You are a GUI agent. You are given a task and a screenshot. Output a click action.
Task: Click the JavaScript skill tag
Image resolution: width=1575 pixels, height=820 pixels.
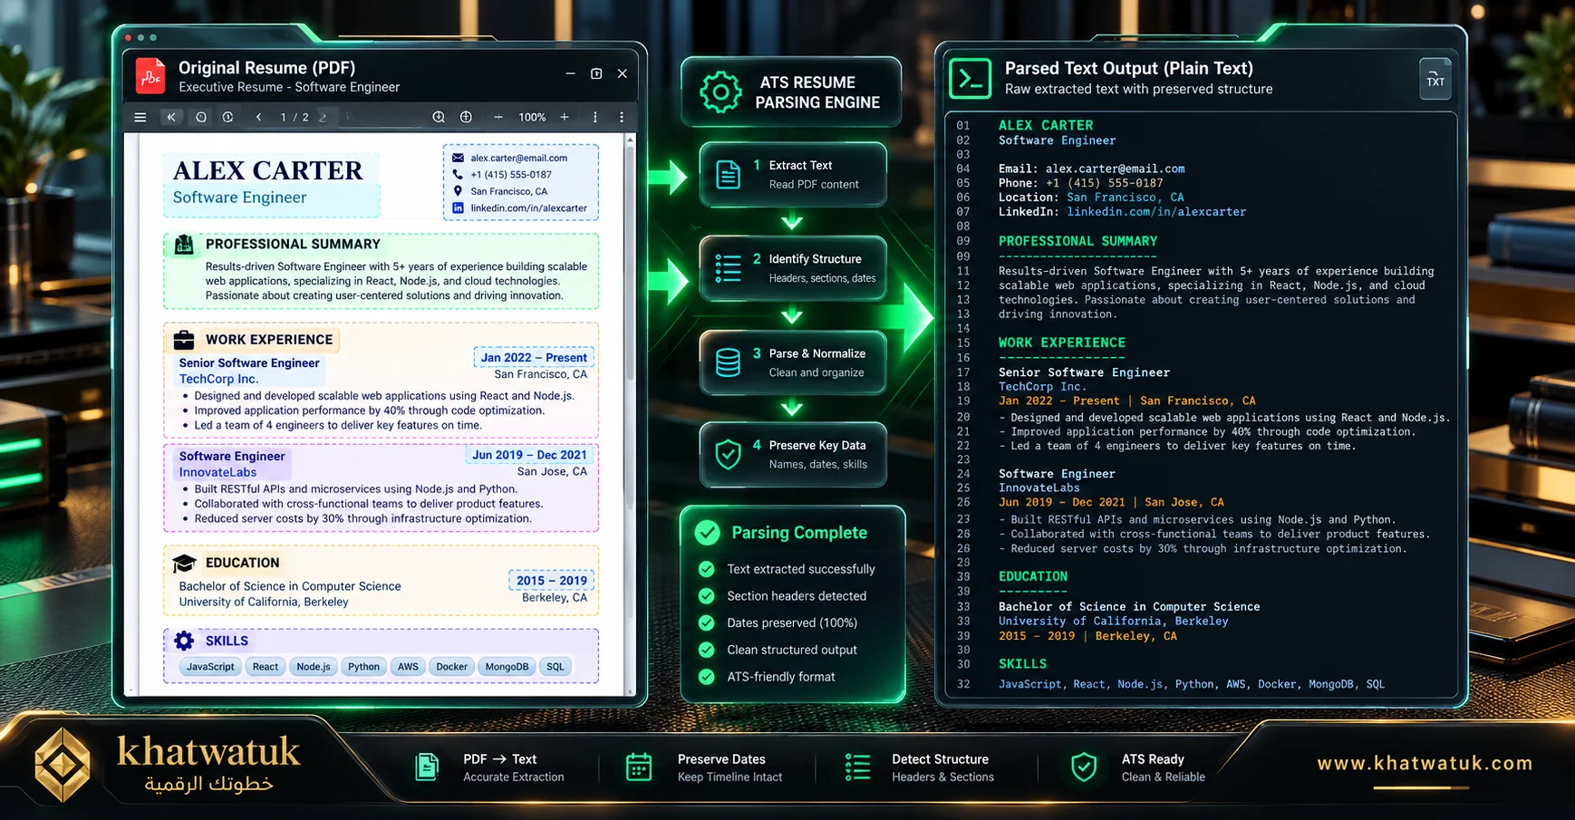coord(210,667)
